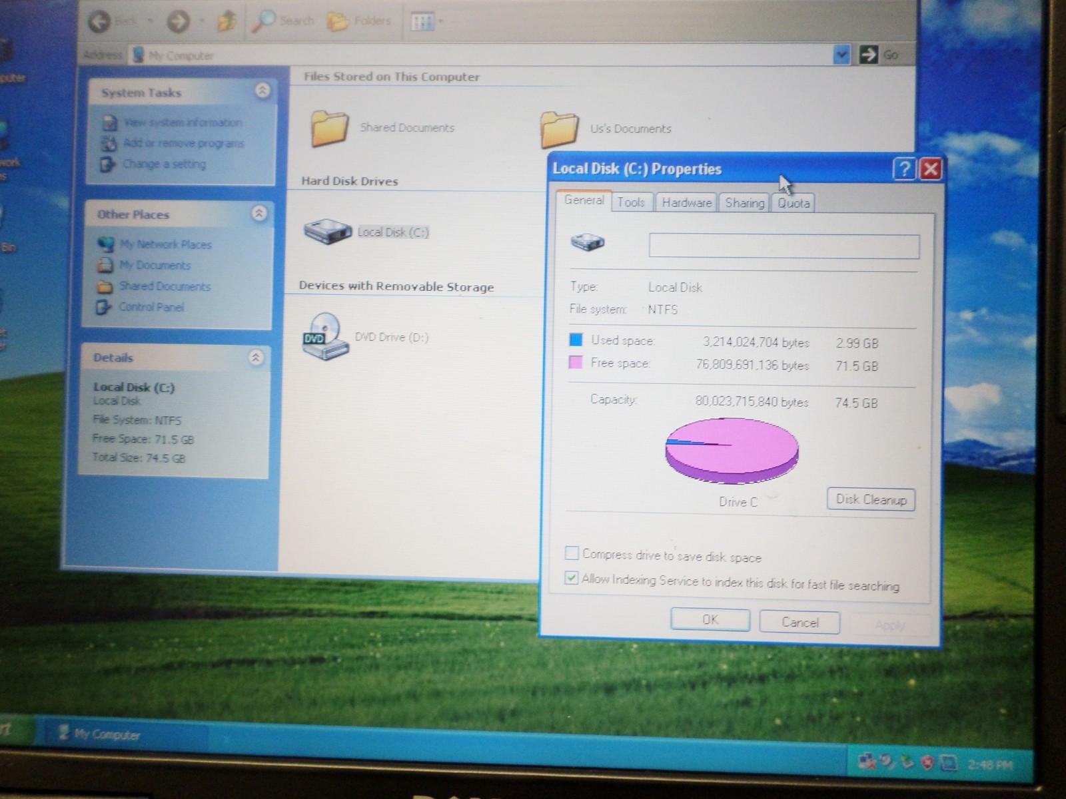Image resolution: width=1066 pixels, height=799 pixels.
Task: Click Cancel in Properties dialog
Action: pyautogui.click(x=800, y=623)
